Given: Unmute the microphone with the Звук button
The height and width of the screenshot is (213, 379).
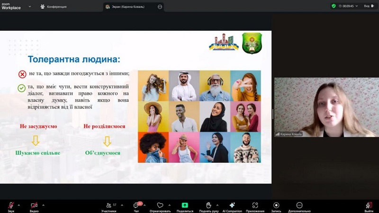Looking at the screenshot, I should [x=10, y=206].
